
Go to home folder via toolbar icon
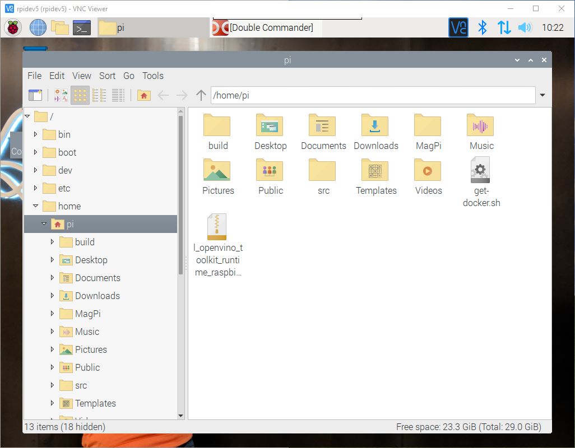[x=144, y=95]
